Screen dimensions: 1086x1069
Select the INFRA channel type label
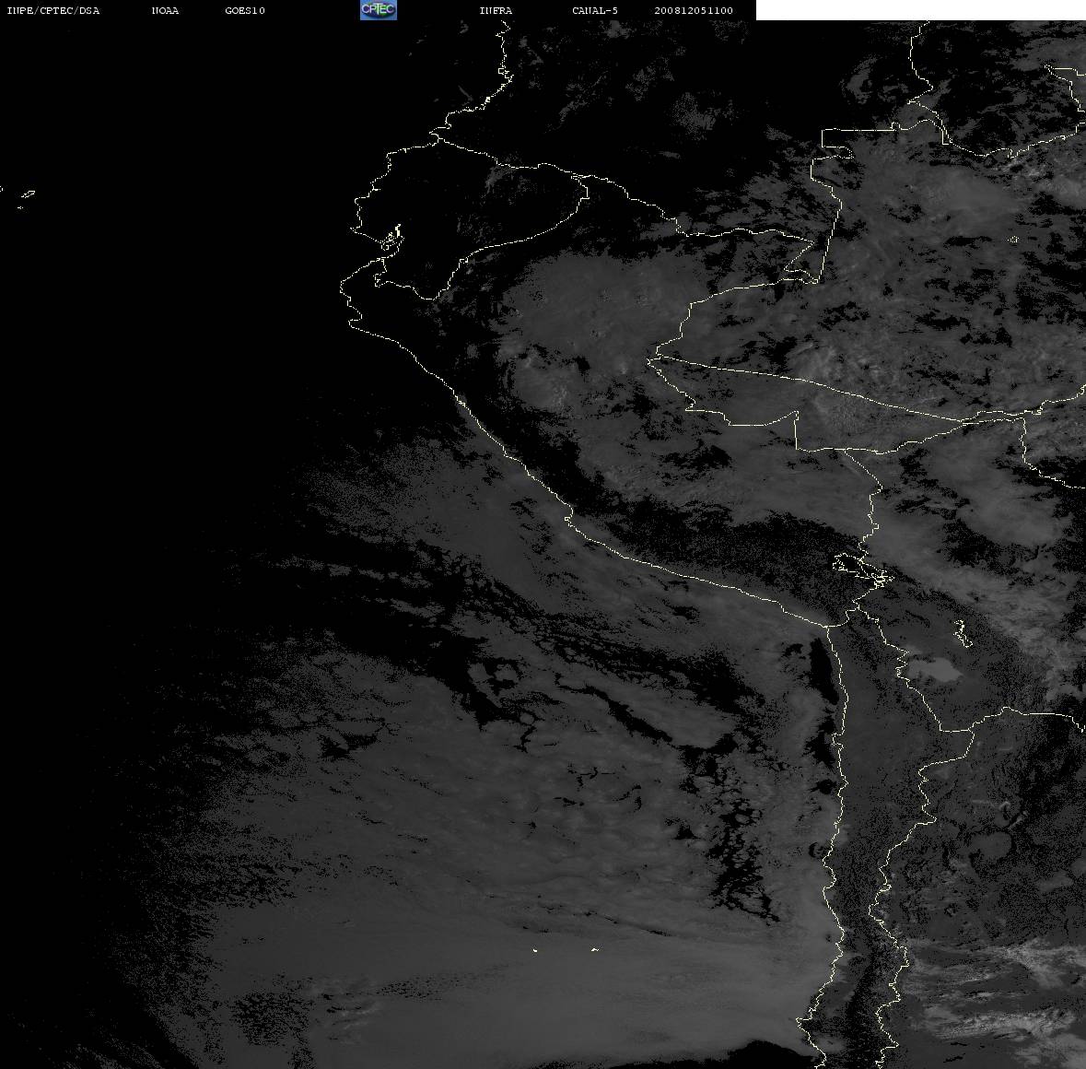[x=496, y=10]
